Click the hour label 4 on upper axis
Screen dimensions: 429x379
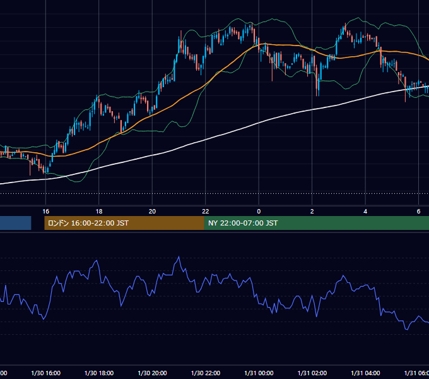coord(365,212)
